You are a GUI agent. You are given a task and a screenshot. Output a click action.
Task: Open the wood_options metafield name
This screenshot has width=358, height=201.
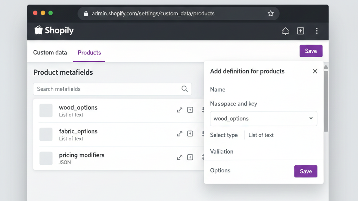coord(78,107)
